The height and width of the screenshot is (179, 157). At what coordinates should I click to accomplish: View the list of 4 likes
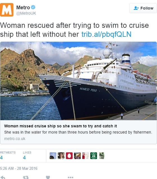[27, 156]
